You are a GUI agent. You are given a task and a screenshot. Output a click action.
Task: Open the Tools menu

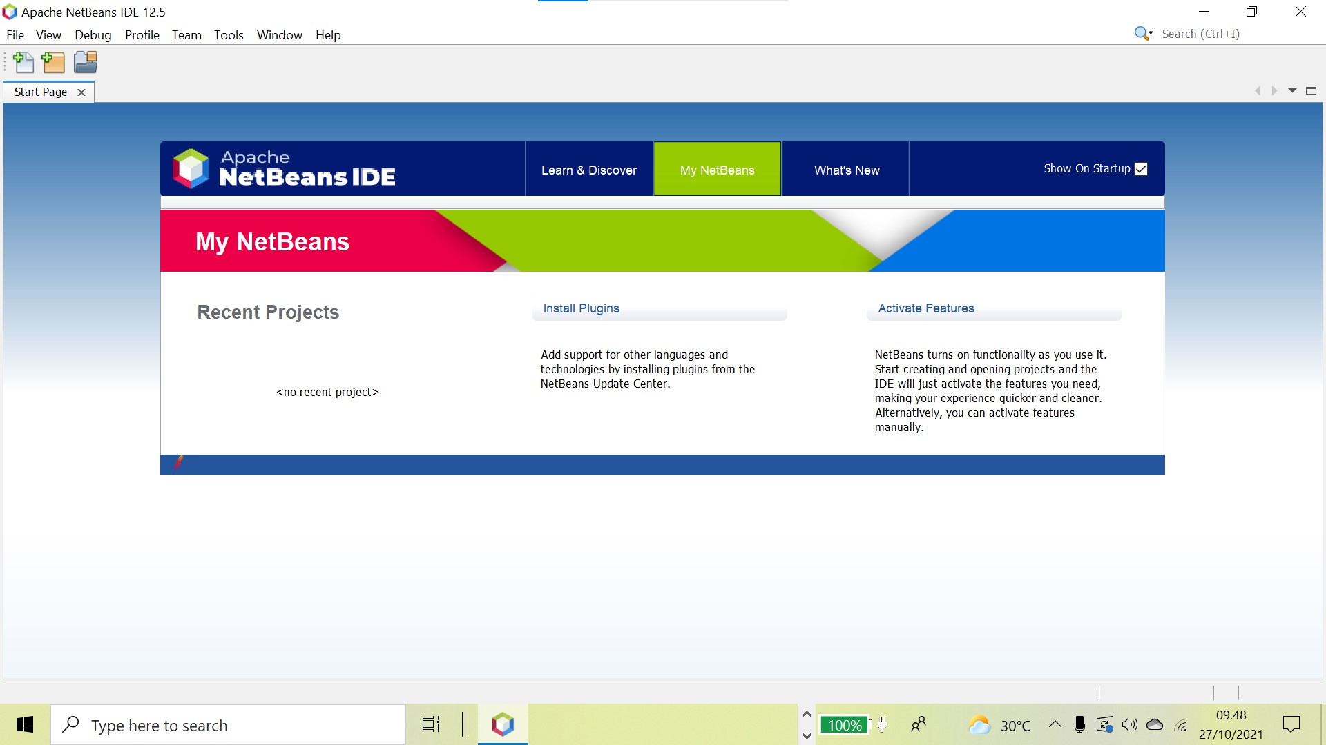pyautogui.click(x=229, y=34)
